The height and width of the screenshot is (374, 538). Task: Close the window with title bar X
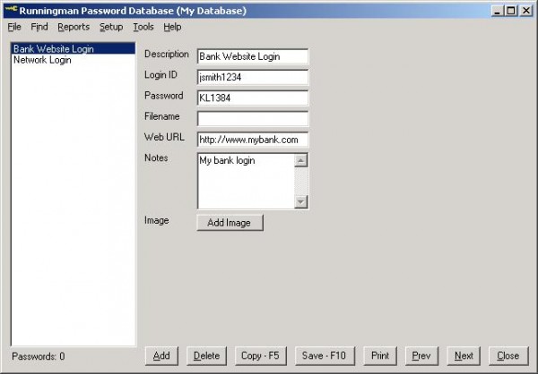[526, 11]
